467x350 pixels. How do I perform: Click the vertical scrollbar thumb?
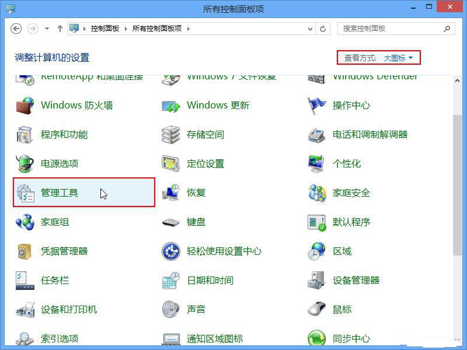457,185
